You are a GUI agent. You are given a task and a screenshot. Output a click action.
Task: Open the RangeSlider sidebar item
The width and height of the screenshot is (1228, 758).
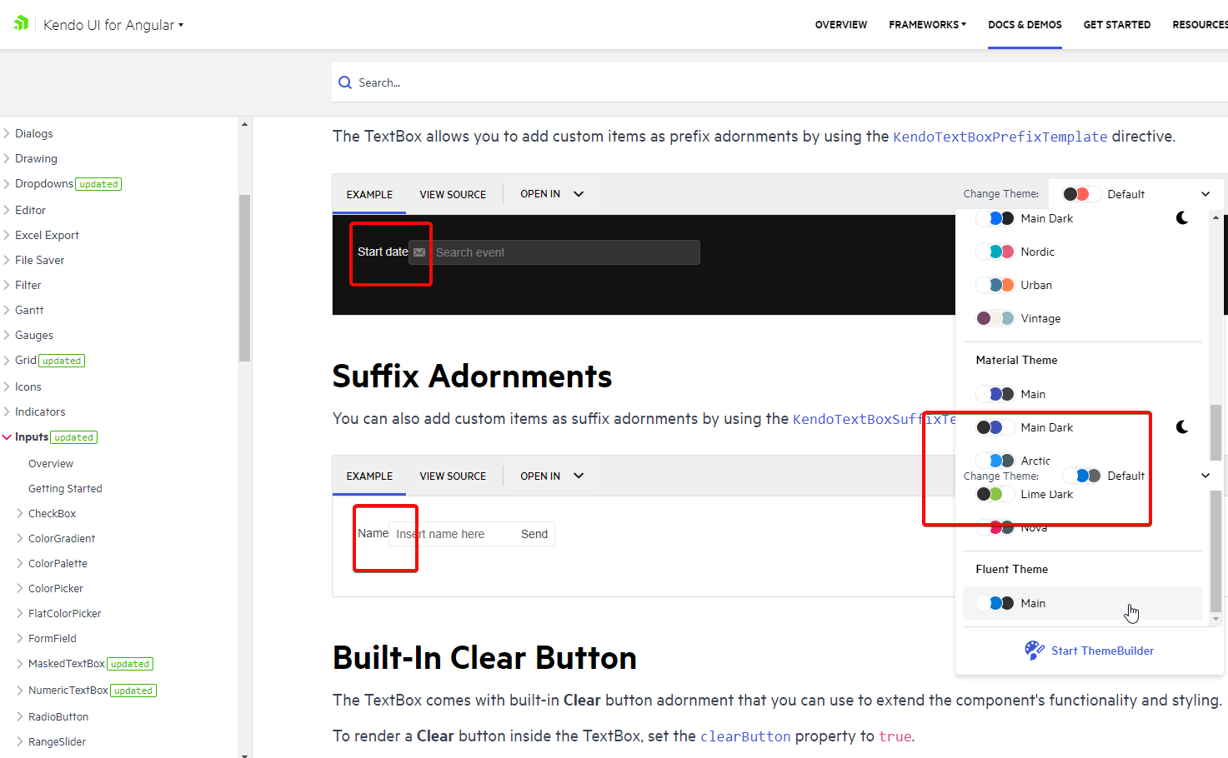(x=57, y=742)
